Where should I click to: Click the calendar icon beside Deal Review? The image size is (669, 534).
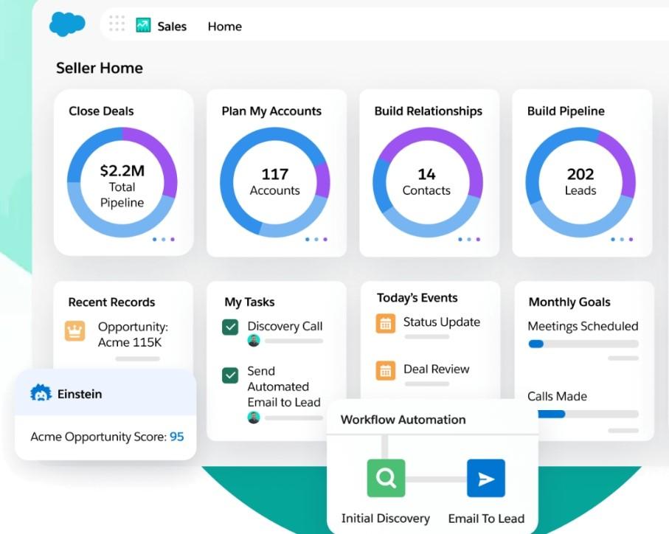[x=386, y=371]
